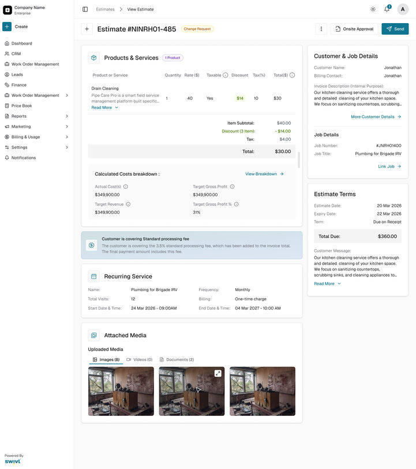Image resolution: width=416 pixels, height=469 pixels.
Task: Click the Marketing megaphone icon
Action: pyautogui.click(x=7, y=126)
